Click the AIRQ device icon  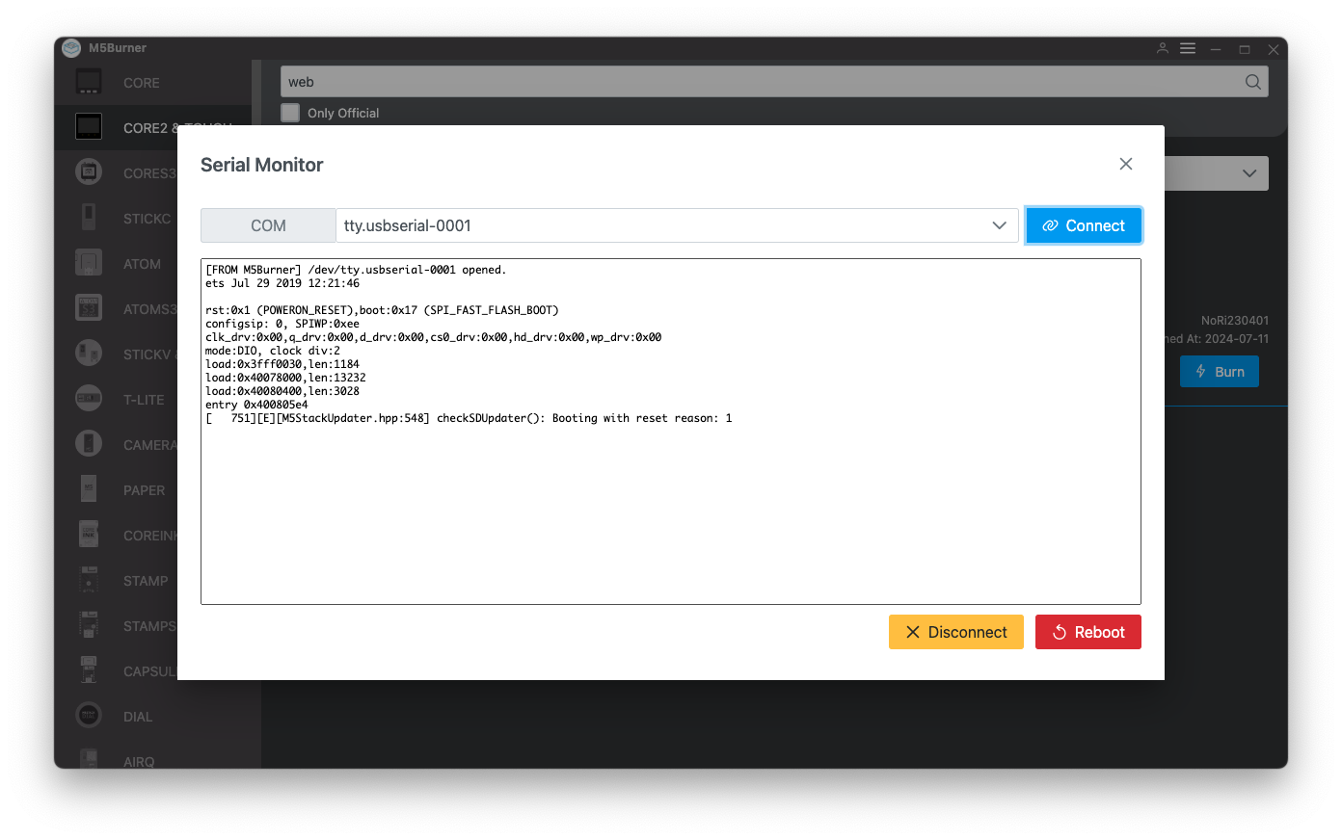tap(89, 759)
